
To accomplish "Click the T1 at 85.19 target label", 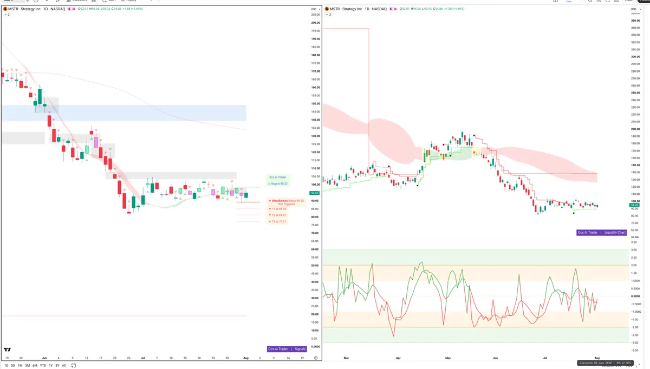I will (x=277, y=208).
